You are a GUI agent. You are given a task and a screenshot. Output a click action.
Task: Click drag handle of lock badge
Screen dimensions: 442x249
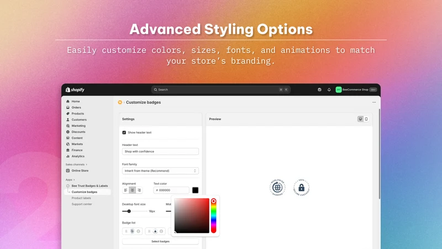tap(149, 231)
